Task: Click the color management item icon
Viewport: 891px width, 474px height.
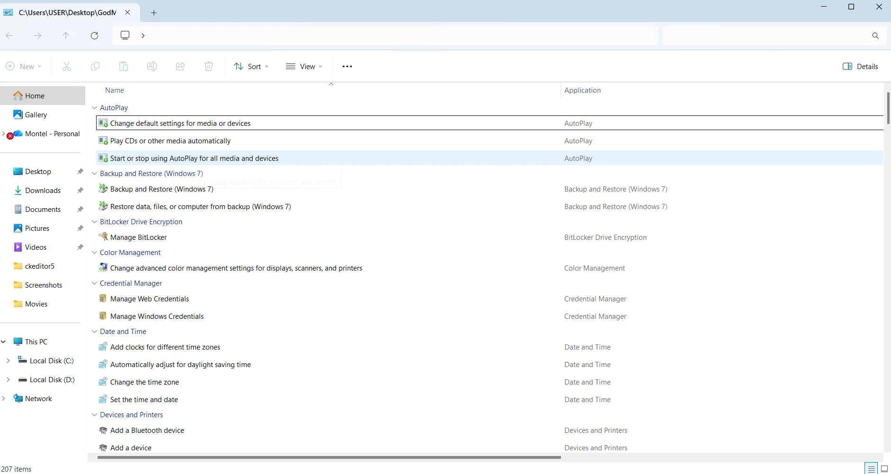Action: coord(103,267)
